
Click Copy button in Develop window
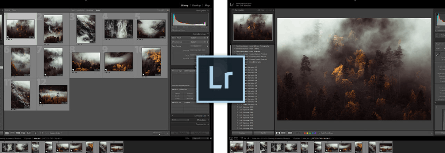coord(242,133)
